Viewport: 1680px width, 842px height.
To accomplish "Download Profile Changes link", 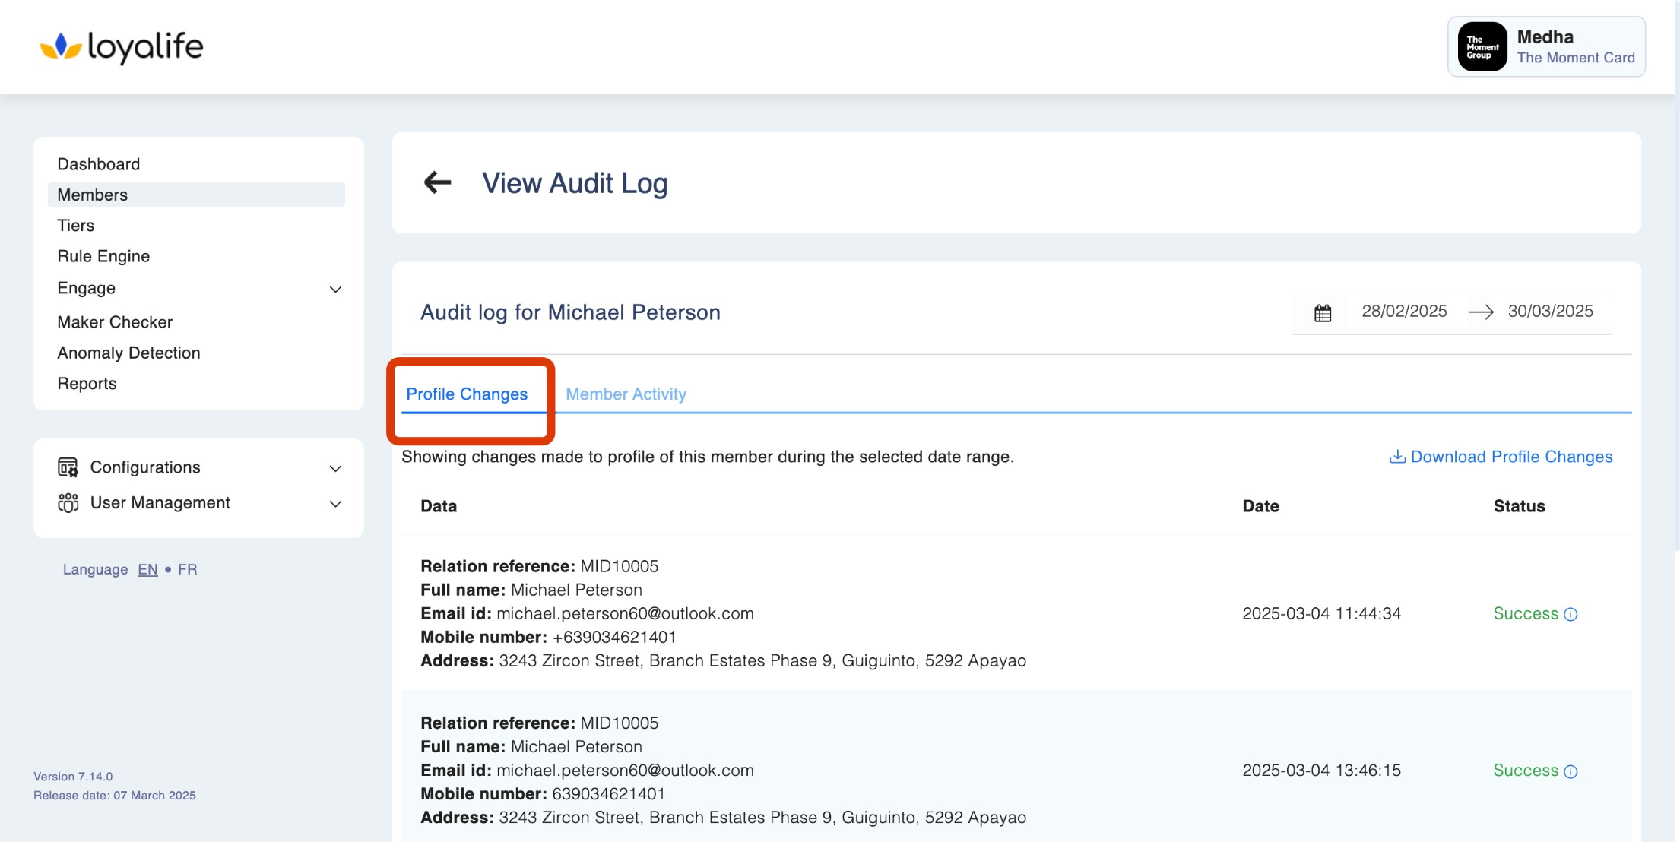I will 1501,457.
